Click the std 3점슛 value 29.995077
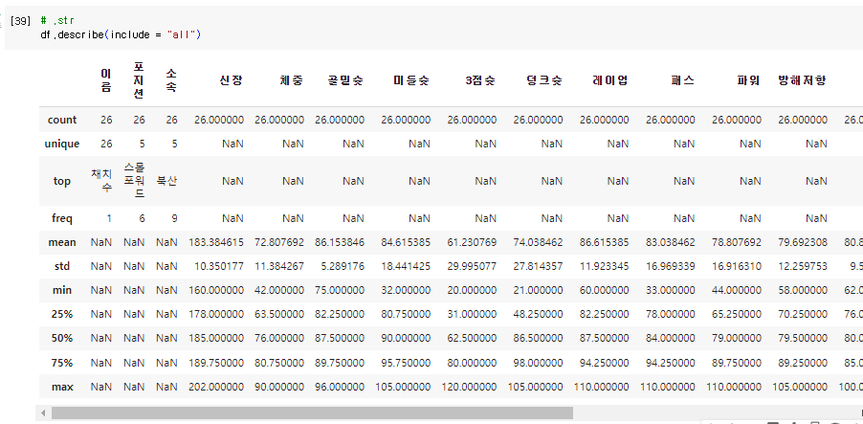Viewport: 863px width, 424px height. [x=472, y=266]
